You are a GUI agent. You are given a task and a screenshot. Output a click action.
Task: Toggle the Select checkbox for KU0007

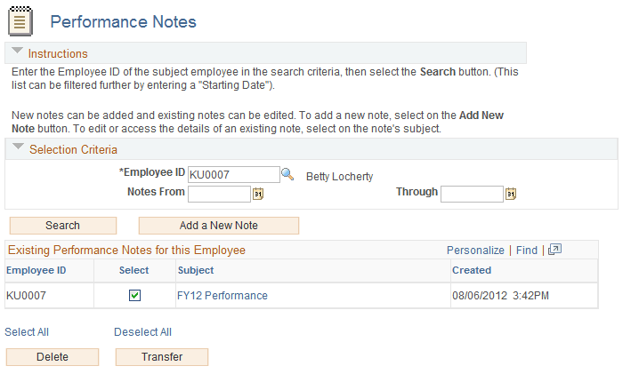134,296
